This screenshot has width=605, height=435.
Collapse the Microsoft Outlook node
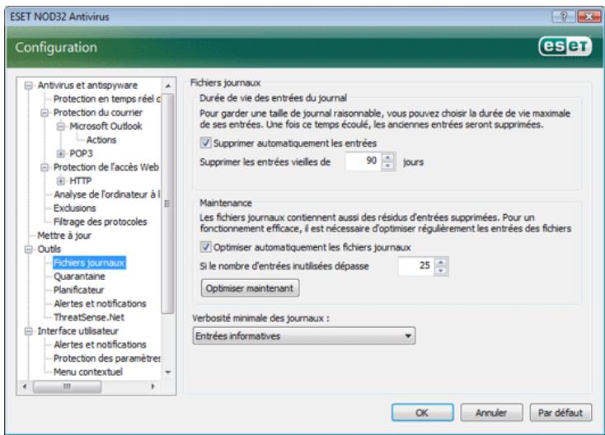[60, 127]
